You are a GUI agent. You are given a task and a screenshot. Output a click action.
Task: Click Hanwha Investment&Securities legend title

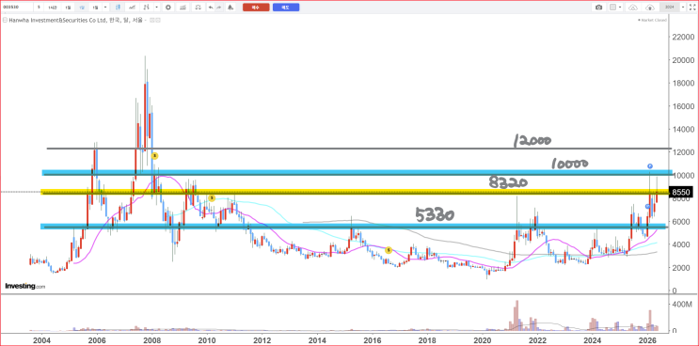[x=75, y=20]
